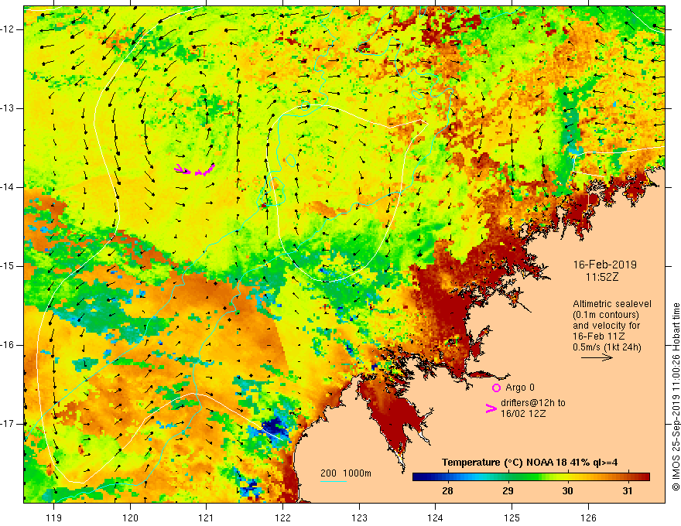The width and height of the screenshot is (681, 526).
Task: Click the longitude axis label 121
Action: click(x=207, y=517)
